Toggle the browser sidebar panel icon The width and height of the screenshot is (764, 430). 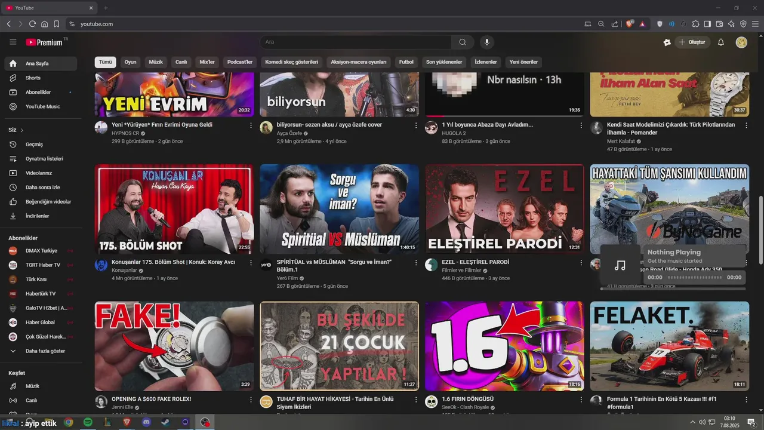tap(707, 24)
